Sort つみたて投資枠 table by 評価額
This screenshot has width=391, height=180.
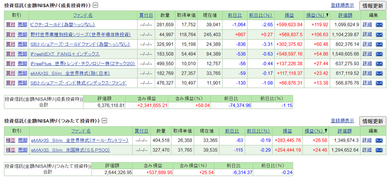coord(344,131)
